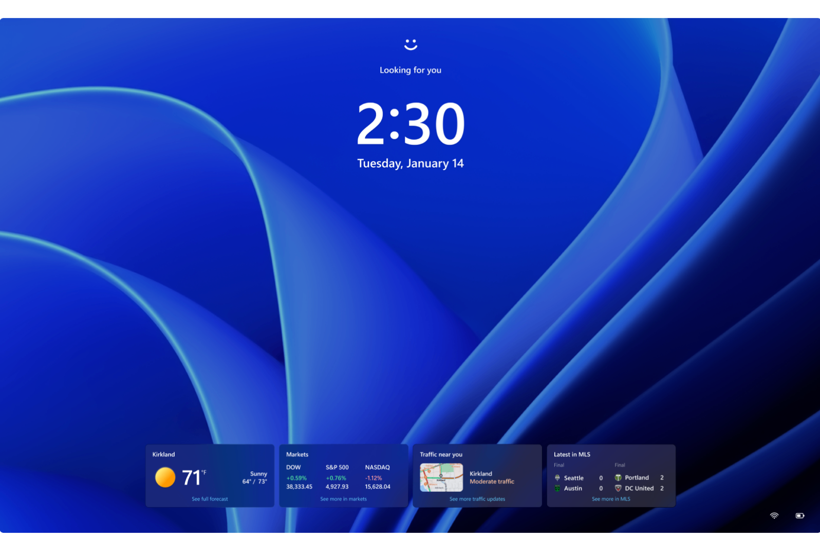Click Austin's score of 0
This screenshot has height=555, width=820.
pos(601,488)
